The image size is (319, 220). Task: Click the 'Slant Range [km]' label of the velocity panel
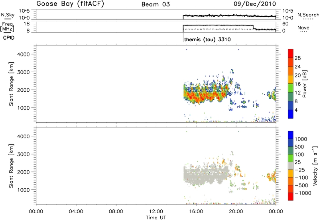11,166
